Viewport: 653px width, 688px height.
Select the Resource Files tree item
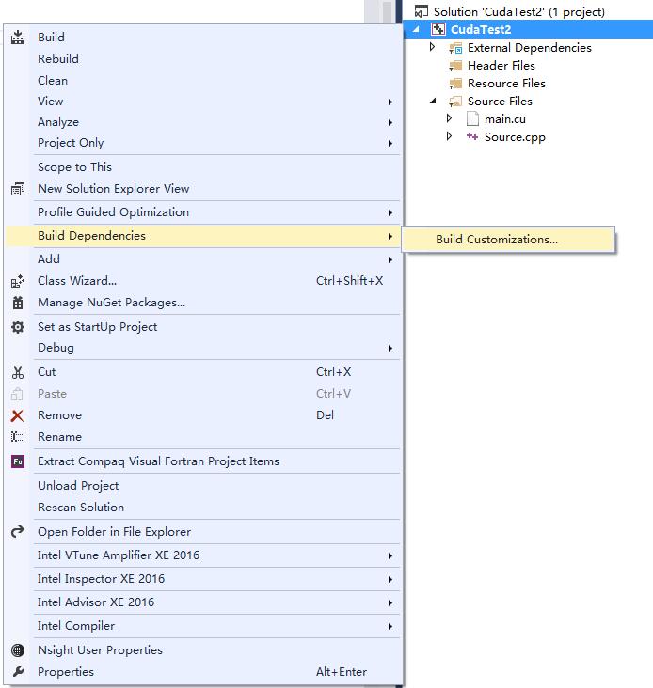506,84
